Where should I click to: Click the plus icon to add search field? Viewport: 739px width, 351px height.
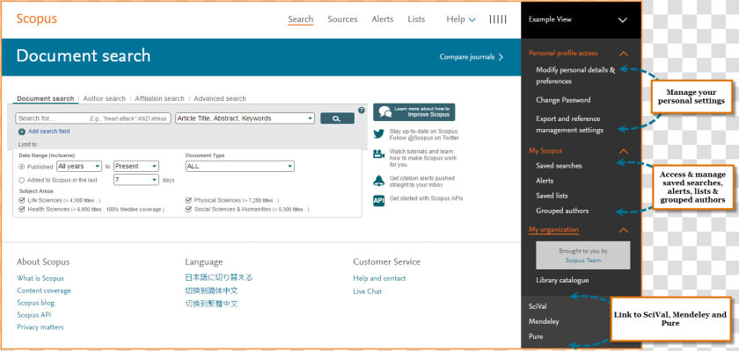coord(22,132)
